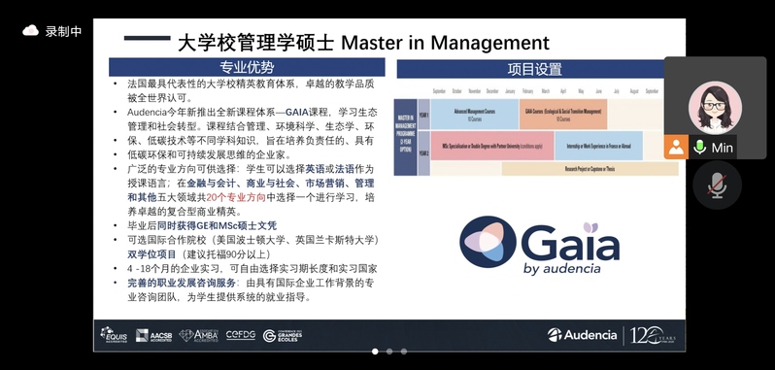The image size is (775, 370).
Task: Click the EQUIS accredited logo
Action: tap(114, 335)
